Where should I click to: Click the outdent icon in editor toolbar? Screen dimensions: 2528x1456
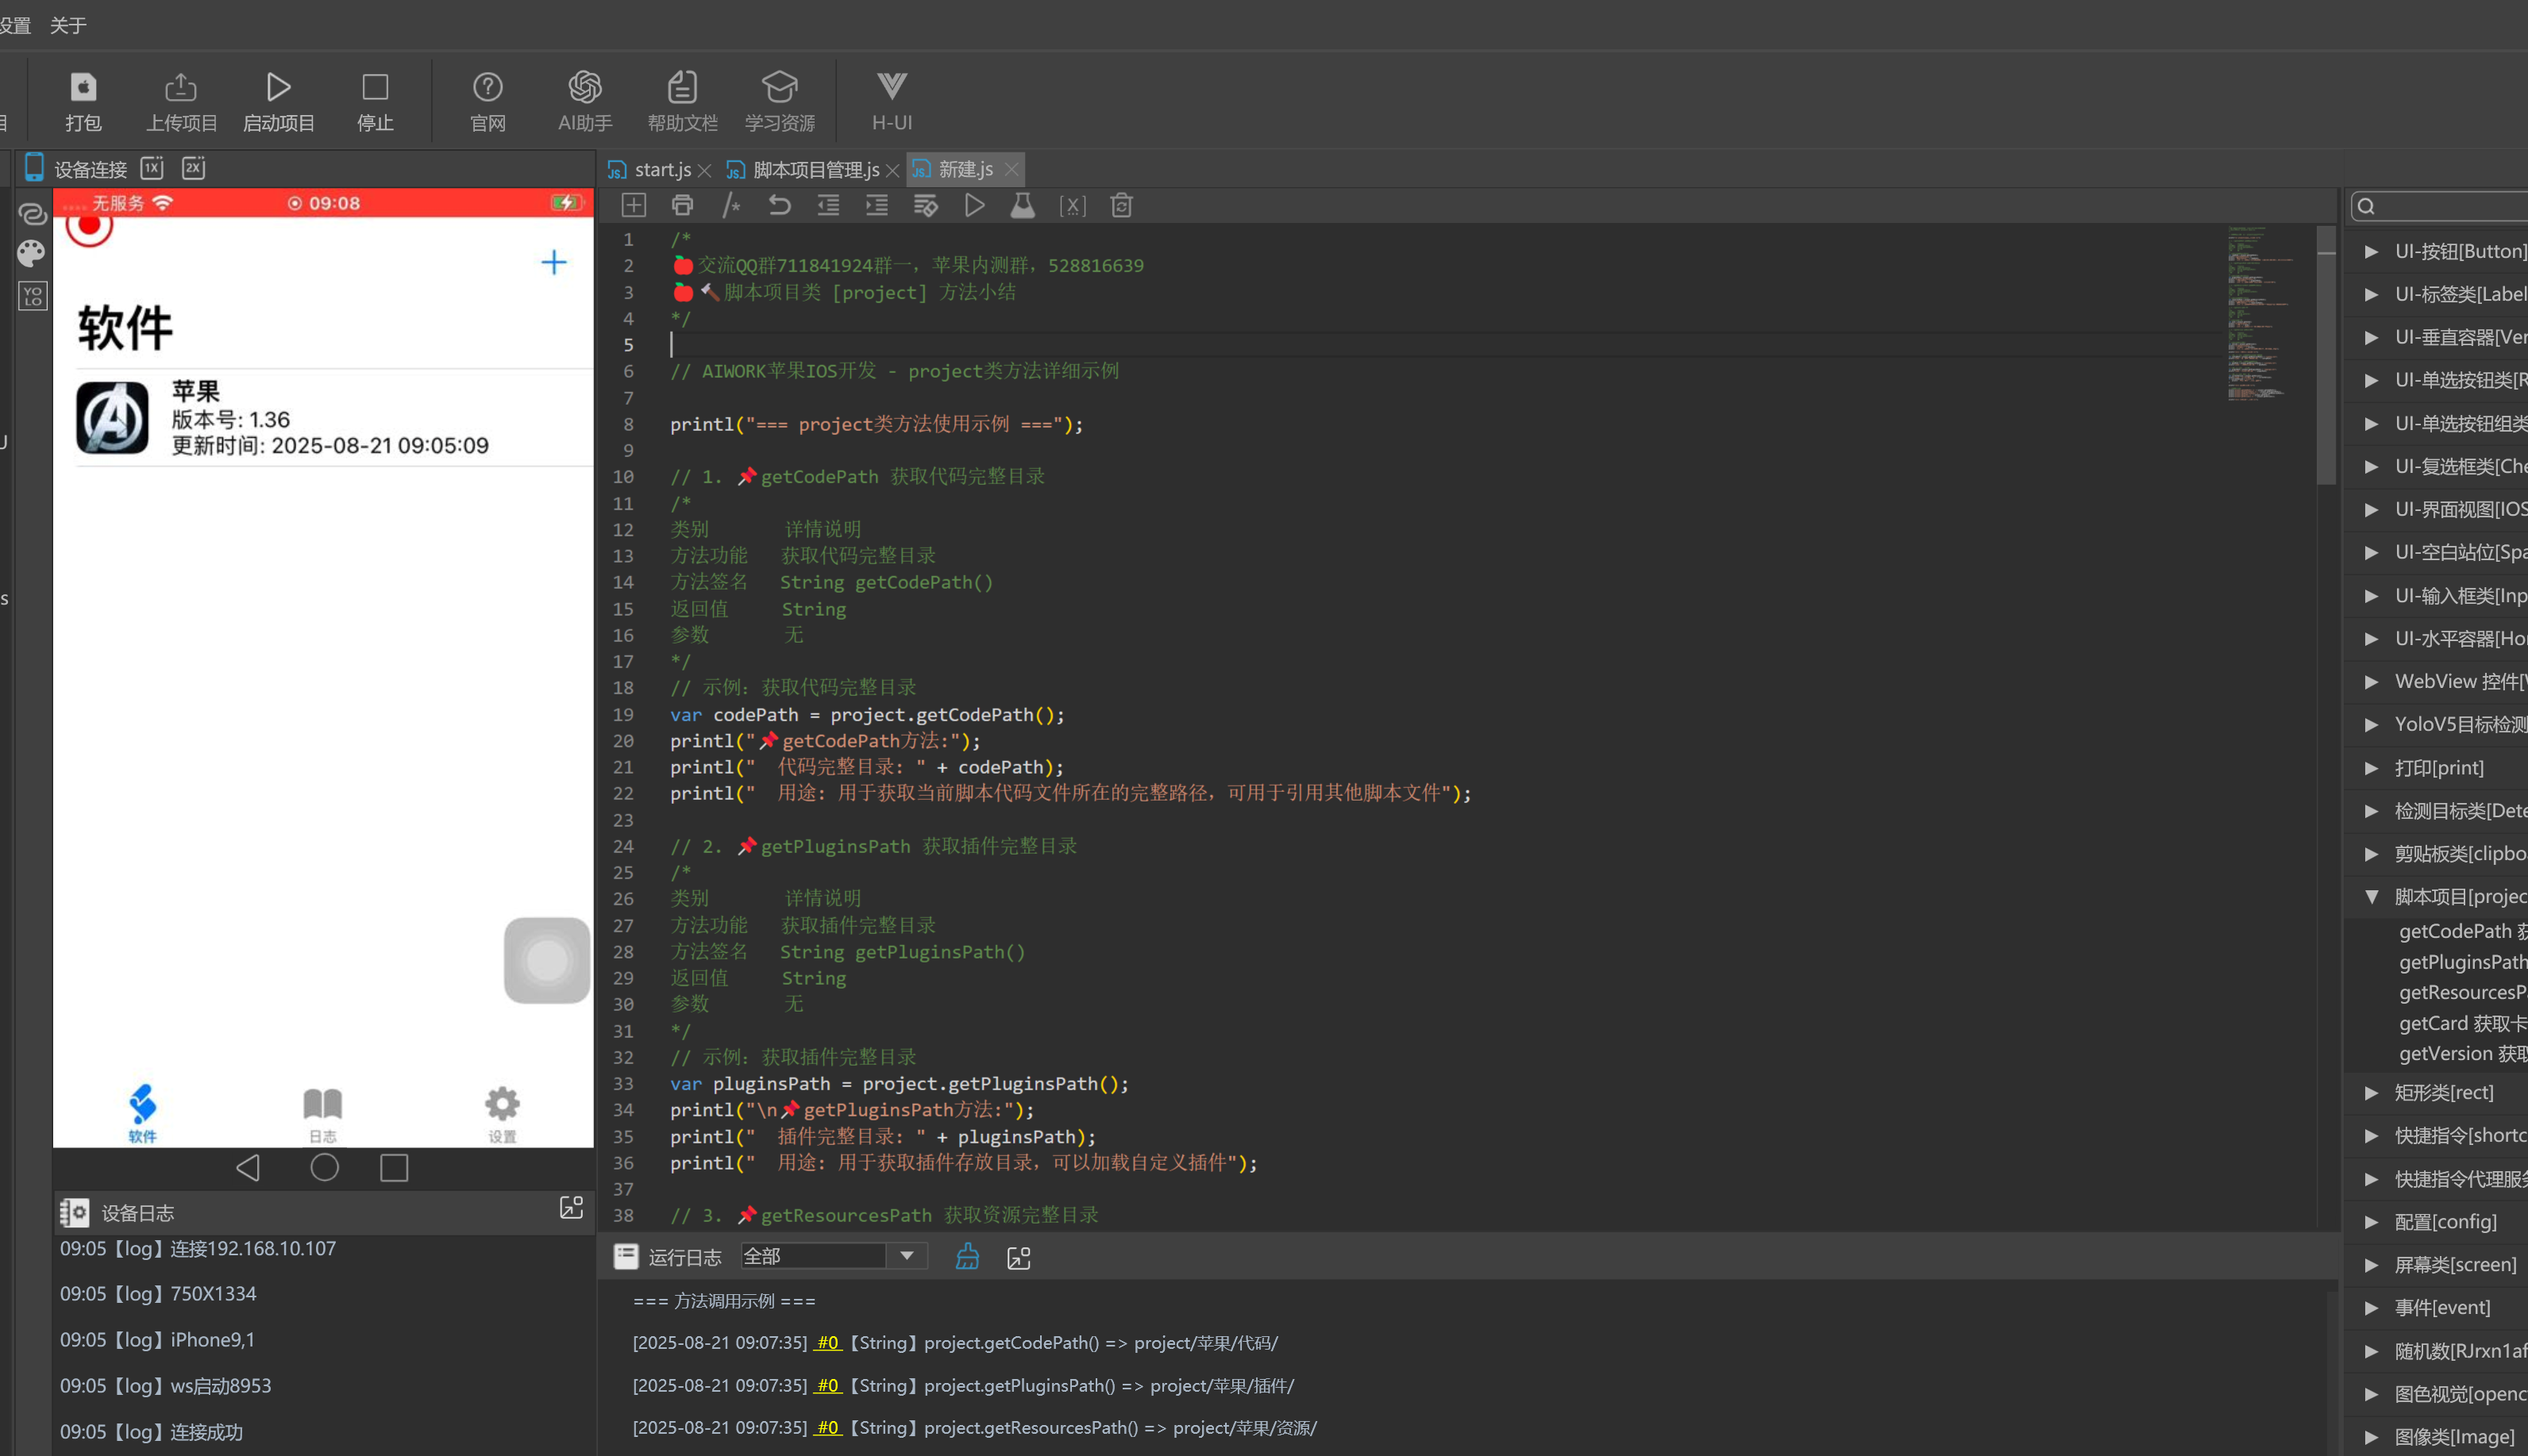tap(828, 205)
